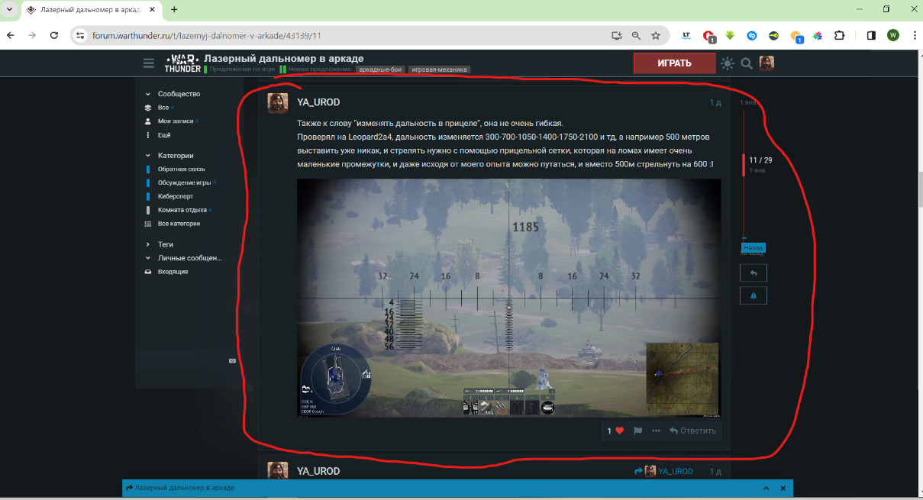Click the reply arrow button under the timeline
The image size is (923, 500).
point(753,273)
